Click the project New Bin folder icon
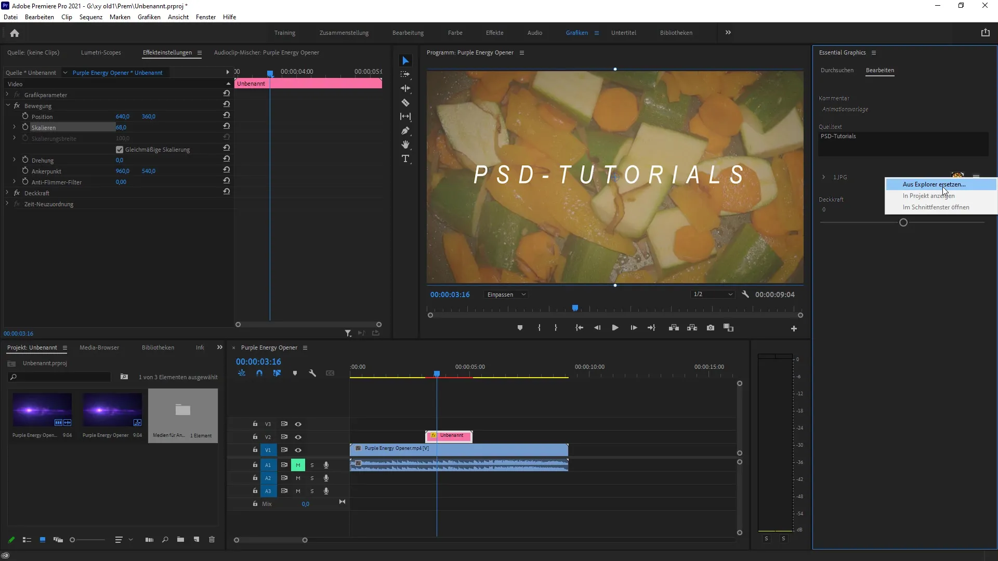 pos(180,540)
